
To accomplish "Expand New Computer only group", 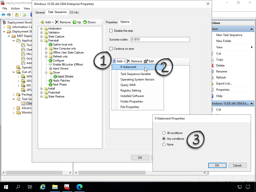I will 46,48.
